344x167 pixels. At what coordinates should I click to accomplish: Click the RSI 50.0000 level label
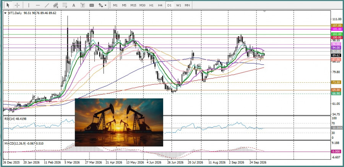pos(336,128)
